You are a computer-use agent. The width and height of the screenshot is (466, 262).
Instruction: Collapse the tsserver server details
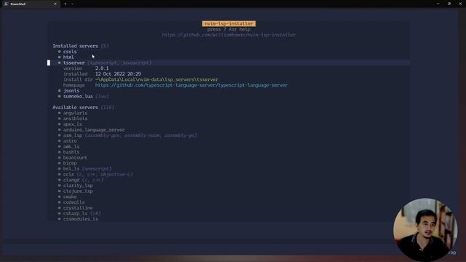[74, 63]
